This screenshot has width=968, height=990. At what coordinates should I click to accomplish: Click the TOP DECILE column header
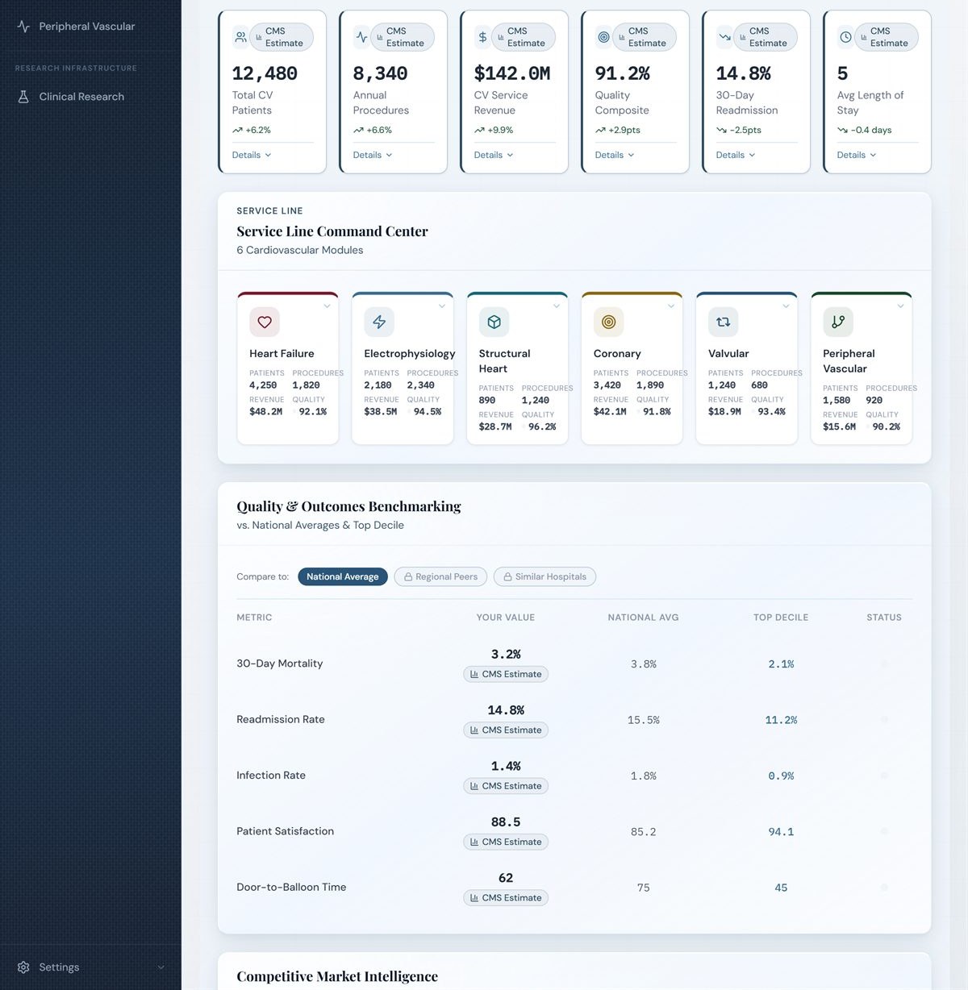click(x=781, y=618)
